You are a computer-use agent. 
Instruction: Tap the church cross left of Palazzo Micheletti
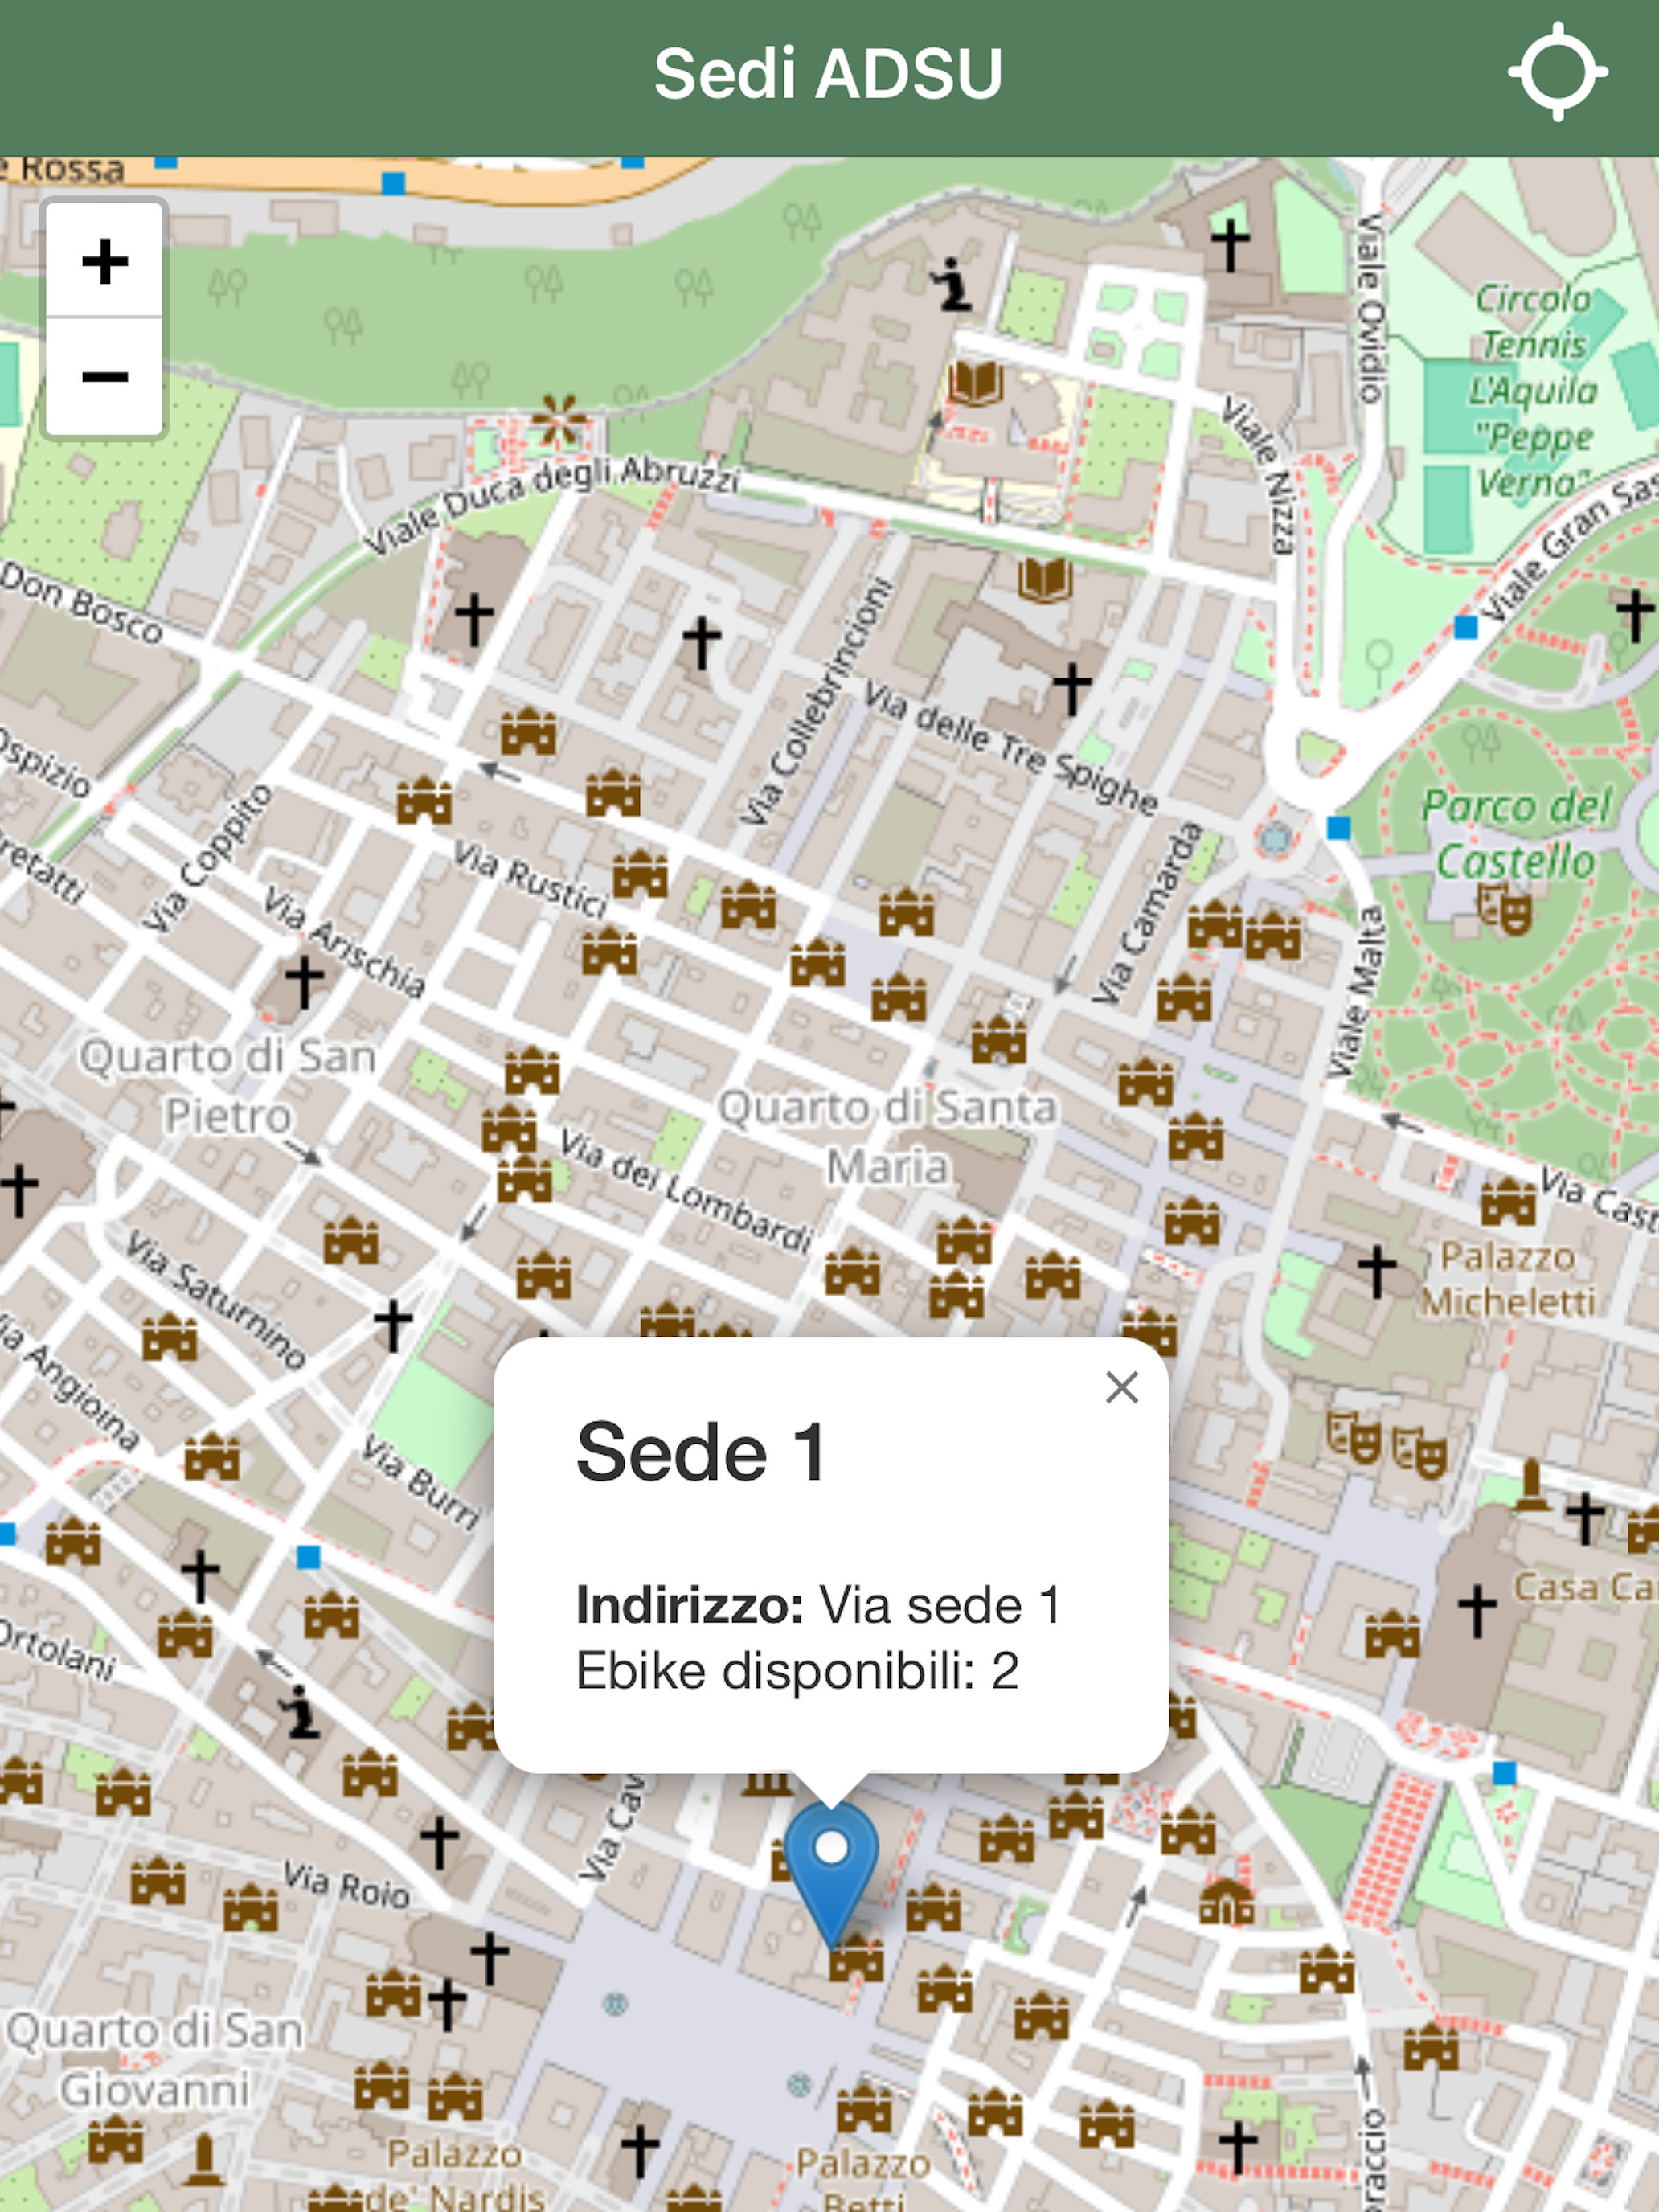pos(1377,1271)
